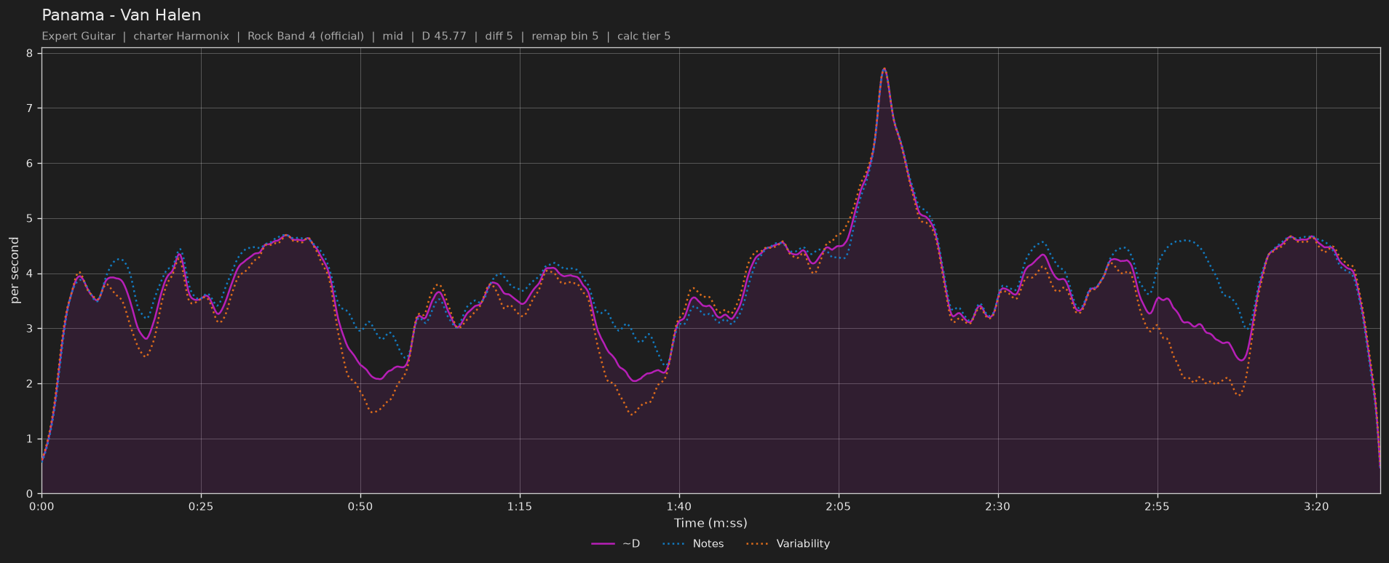
Task: Click the '3:20' x-axis tick label
Action: [x=1316, y=506]
